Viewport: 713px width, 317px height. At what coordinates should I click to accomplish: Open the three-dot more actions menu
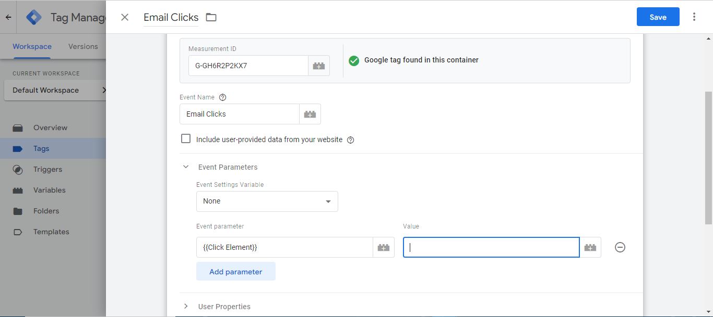[694, 17]
